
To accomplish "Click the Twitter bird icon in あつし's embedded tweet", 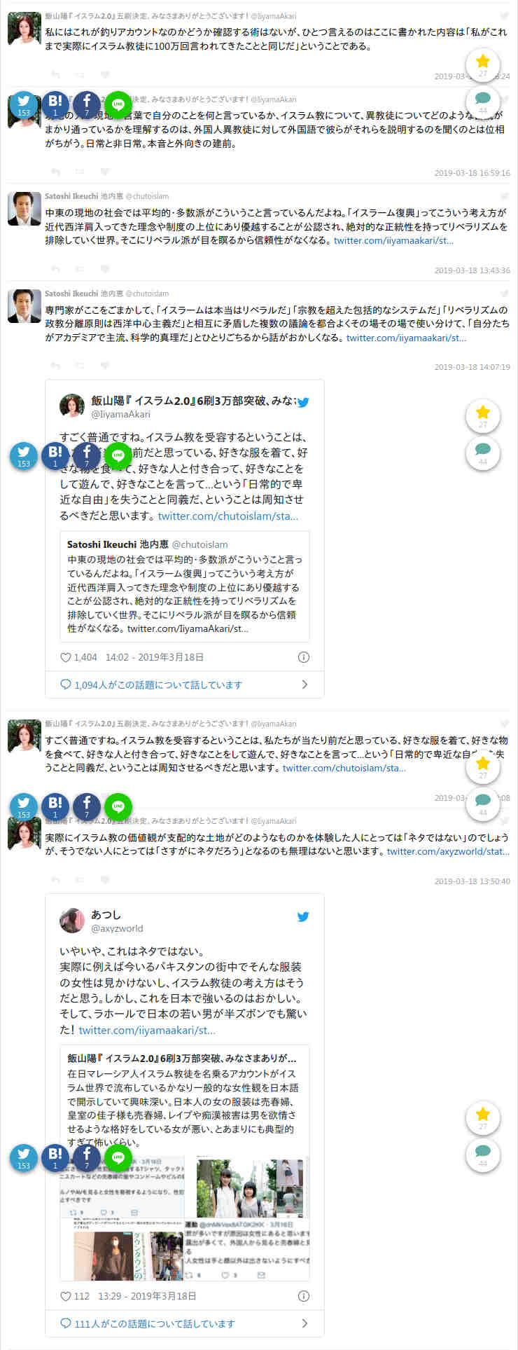I will [x=303, y=916].
